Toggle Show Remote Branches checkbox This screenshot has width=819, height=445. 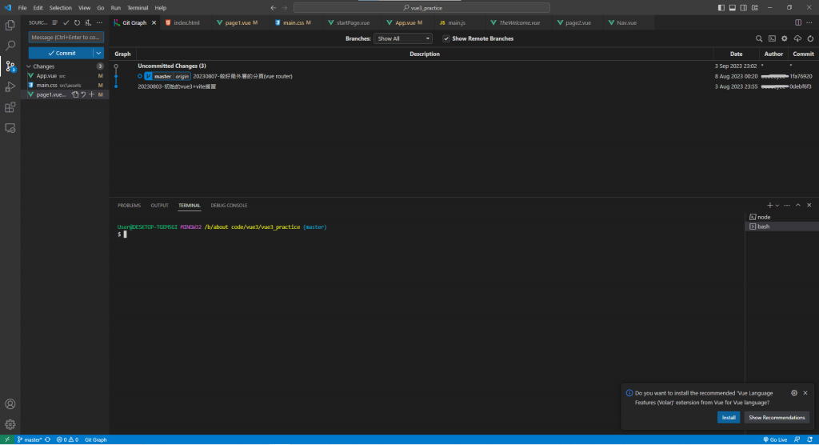446,38
